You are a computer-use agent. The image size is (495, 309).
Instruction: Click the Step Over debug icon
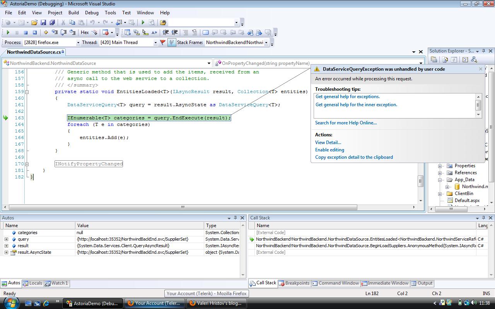63,32
